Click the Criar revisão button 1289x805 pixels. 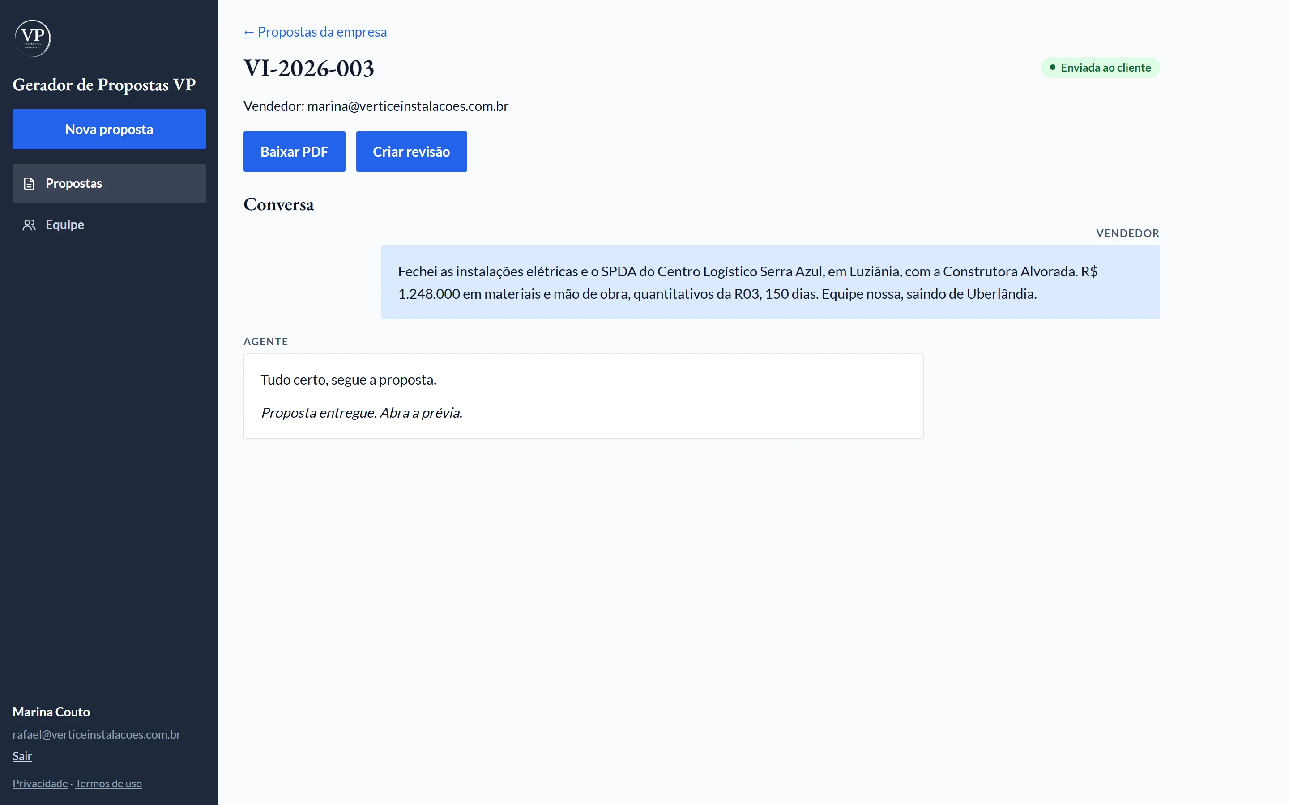click(x=411, y=152)
